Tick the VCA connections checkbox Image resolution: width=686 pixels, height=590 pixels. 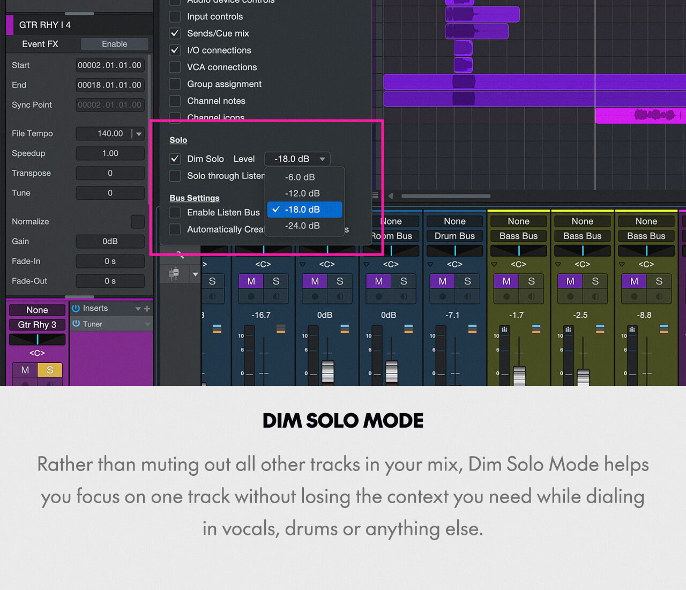pos(175,67)
